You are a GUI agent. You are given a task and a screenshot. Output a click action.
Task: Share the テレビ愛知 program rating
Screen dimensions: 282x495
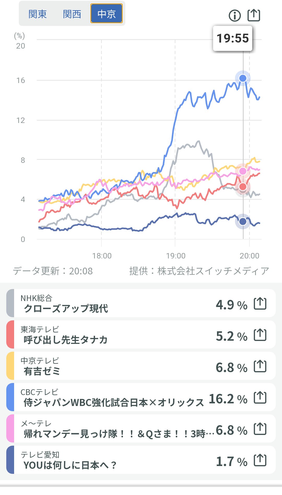260,460
